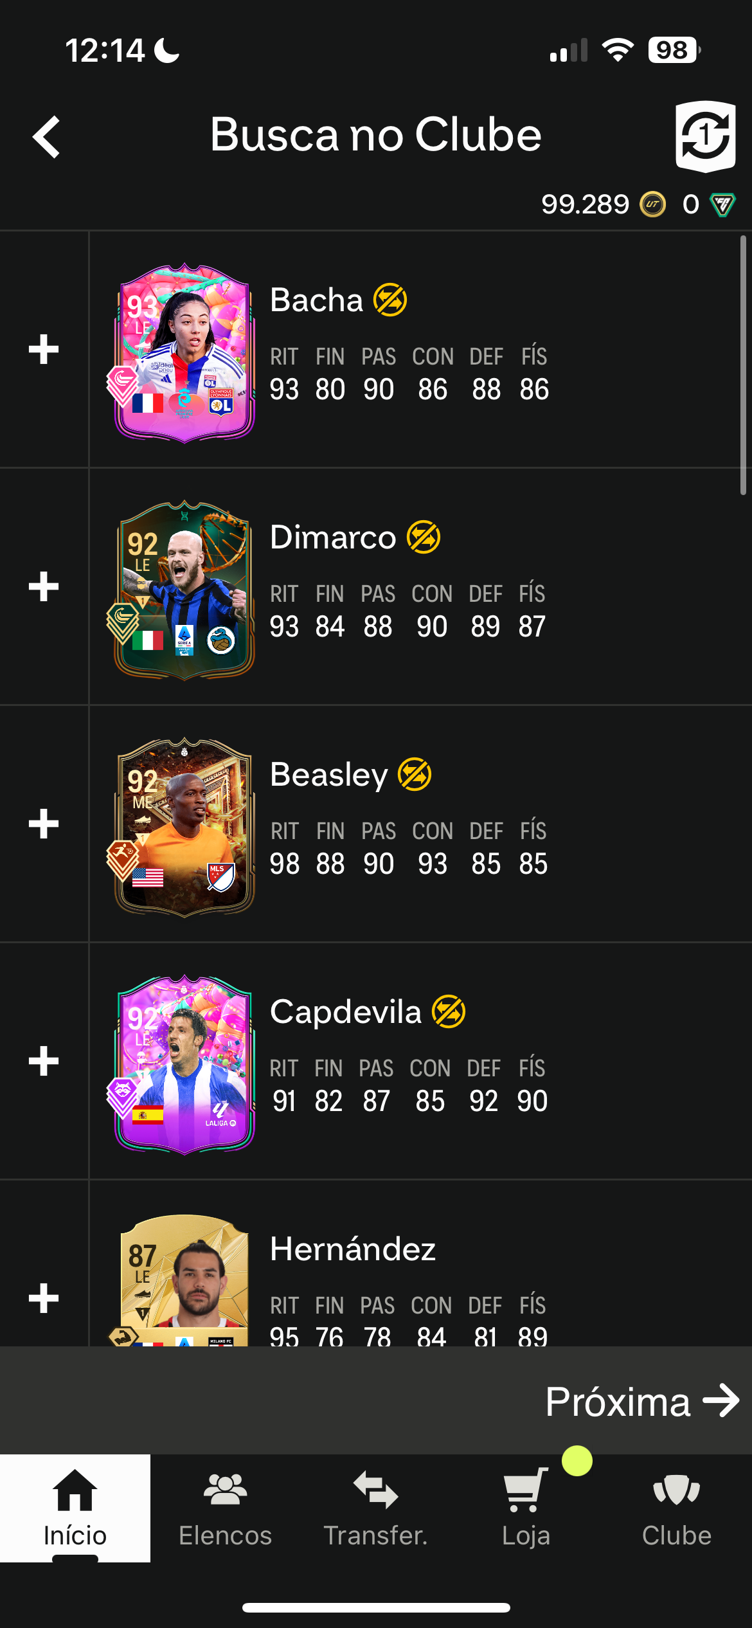This screenshot has width=752, height=1628.
Task: Open the Elencos tab
Action: click(x=225, y=1508)
